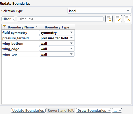Screen dimensions: 133x114
Task: Click the Filter Text input field
Action: 60,19
